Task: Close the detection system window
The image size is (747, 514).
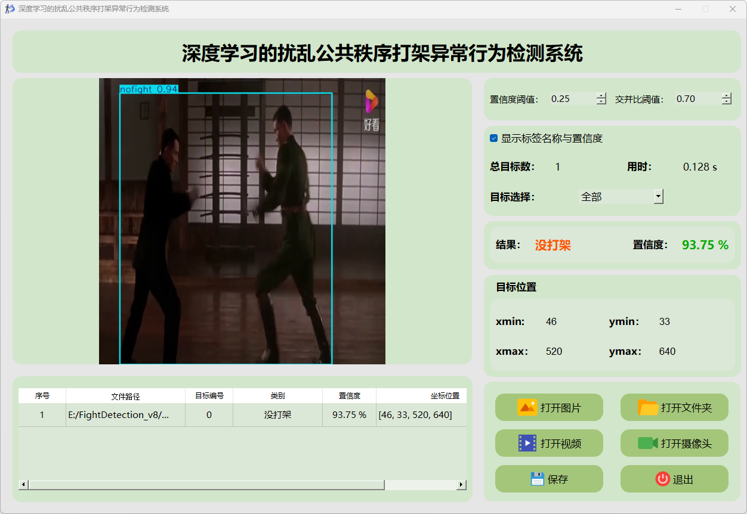Action: [x=732, y=9]
